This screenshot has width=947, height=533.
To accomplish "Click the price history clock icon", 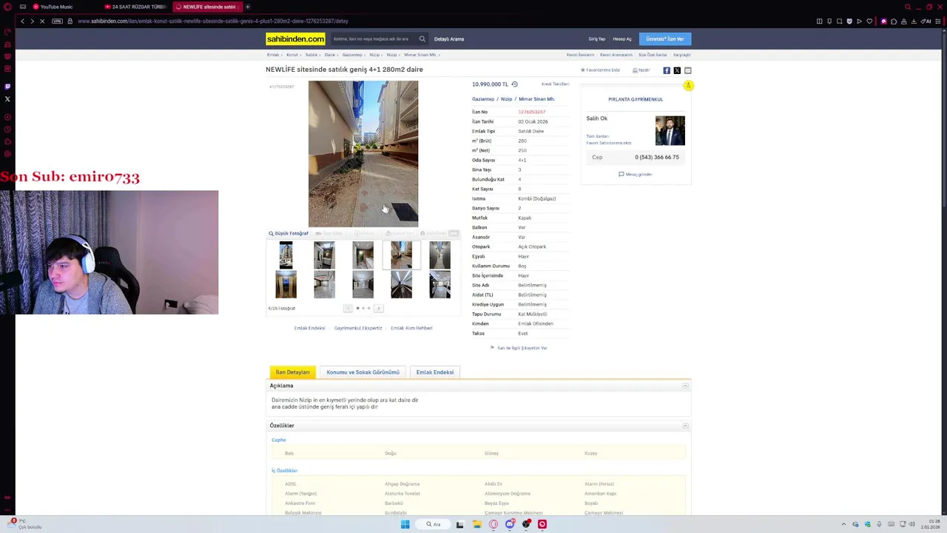I will click(514, 84).
